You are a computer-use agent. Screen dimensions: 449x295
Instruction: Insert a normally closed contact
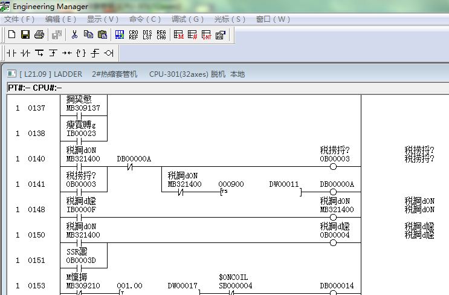tap(25, 53)
